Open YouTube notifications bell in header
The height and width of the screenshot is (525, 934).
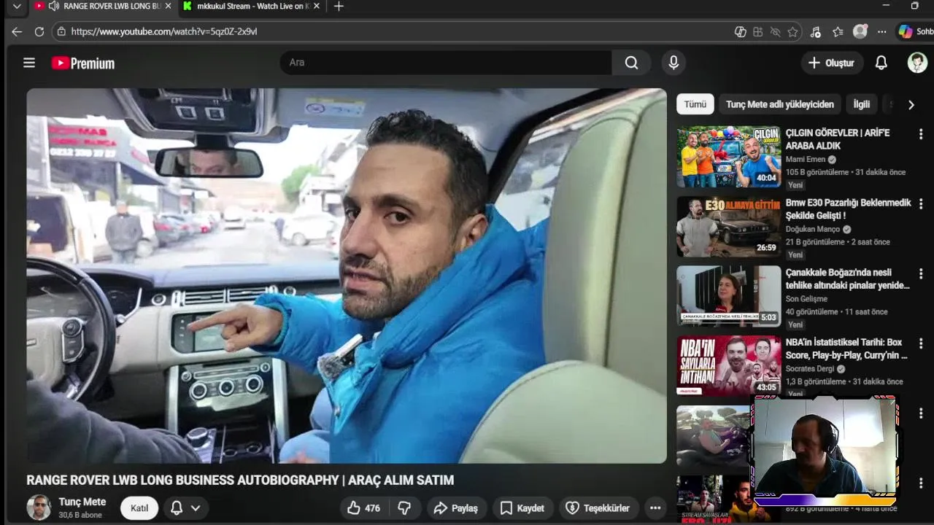click(x=881, y=63)
